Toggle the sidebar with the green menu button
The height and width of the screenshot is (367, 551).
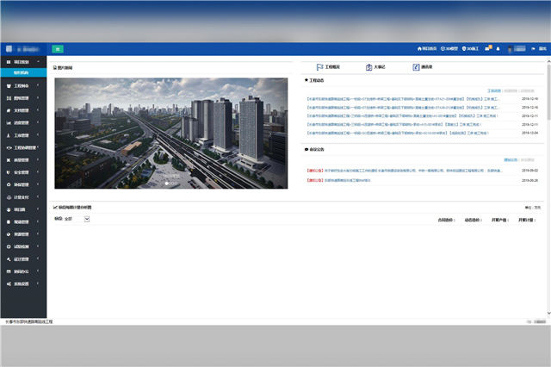(58, 49)
